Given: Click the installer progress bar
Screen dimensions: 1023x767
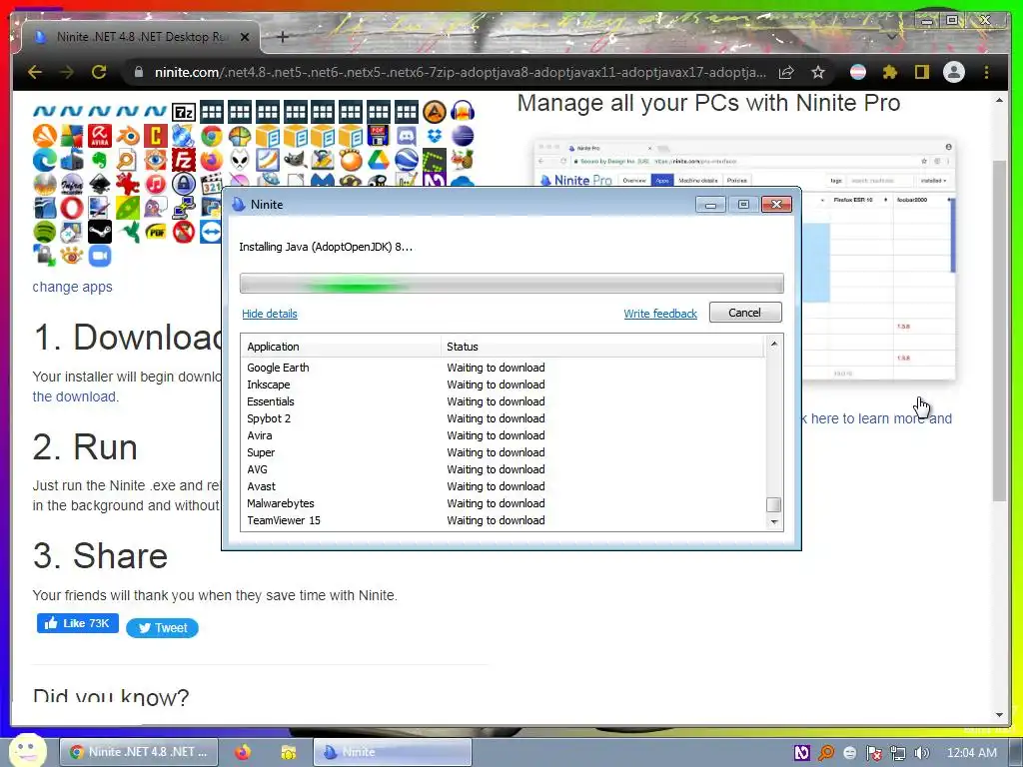Looking at the screenshot, I should click(511, 284).
